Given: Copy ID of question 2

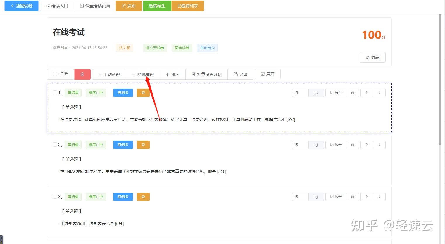Looking at the screenshot, I should [x=123, y=145].
